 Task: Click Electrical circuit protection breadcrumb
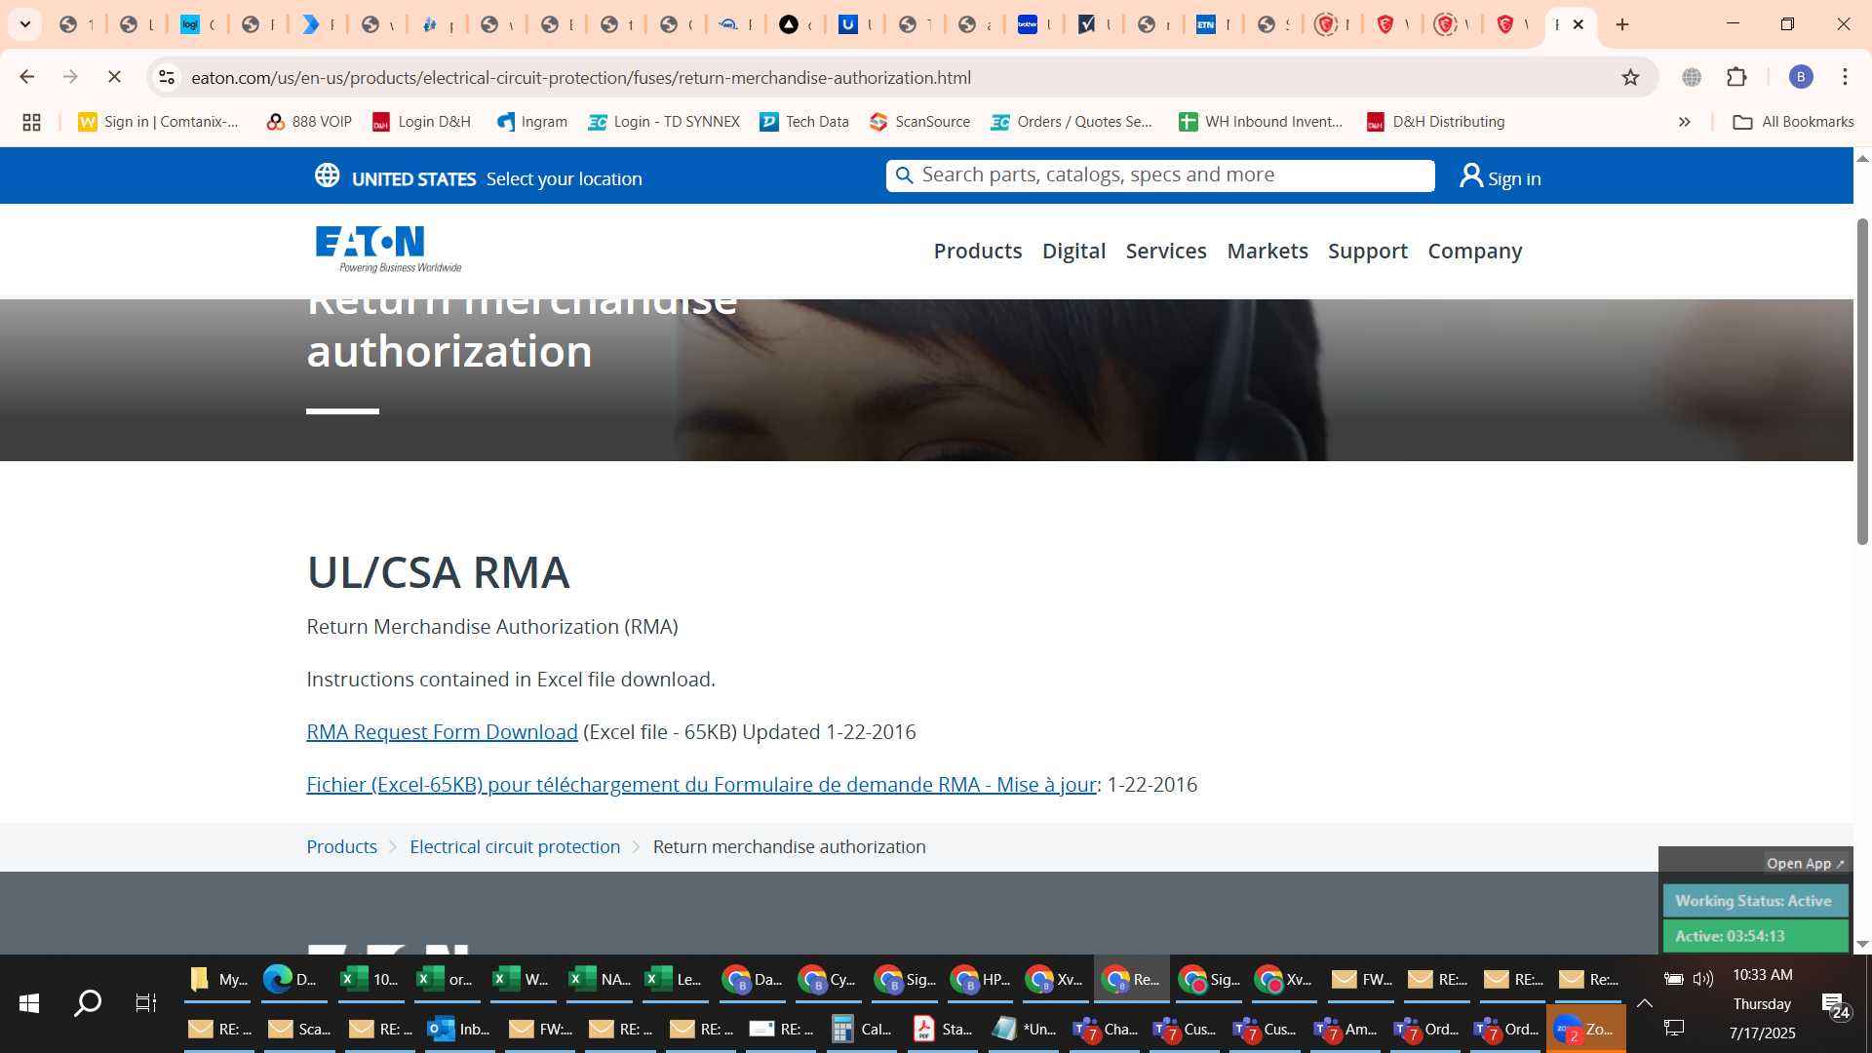[515, 847]
